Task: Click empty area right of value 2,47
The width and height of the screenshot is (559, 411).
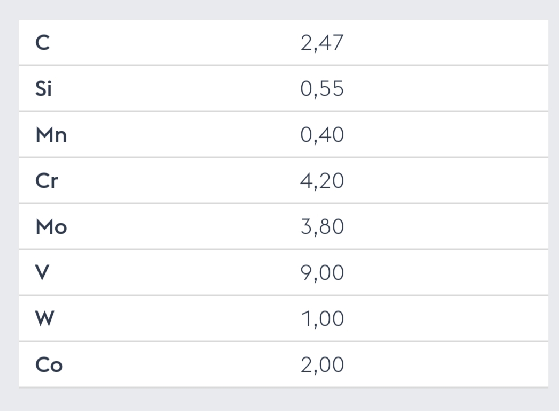Action: click(x=446, y=43)
